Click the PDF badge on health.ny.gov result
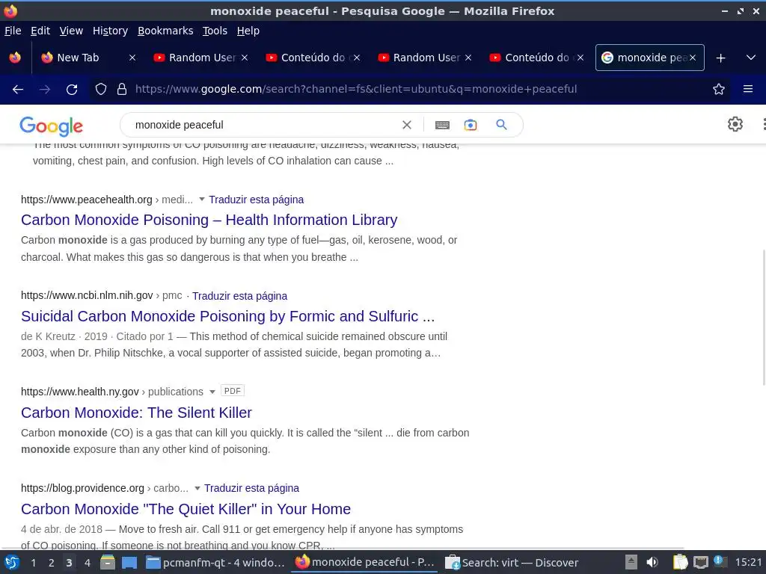This screenshot has height=574, width=766. click(x=233, y=391)
